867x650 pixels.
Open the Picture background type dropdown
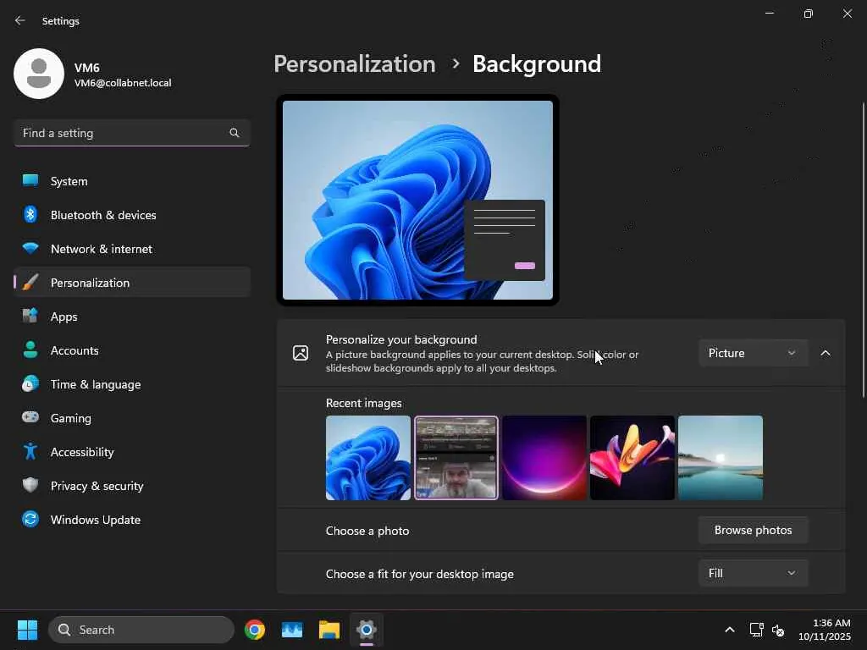click(752, 353)
